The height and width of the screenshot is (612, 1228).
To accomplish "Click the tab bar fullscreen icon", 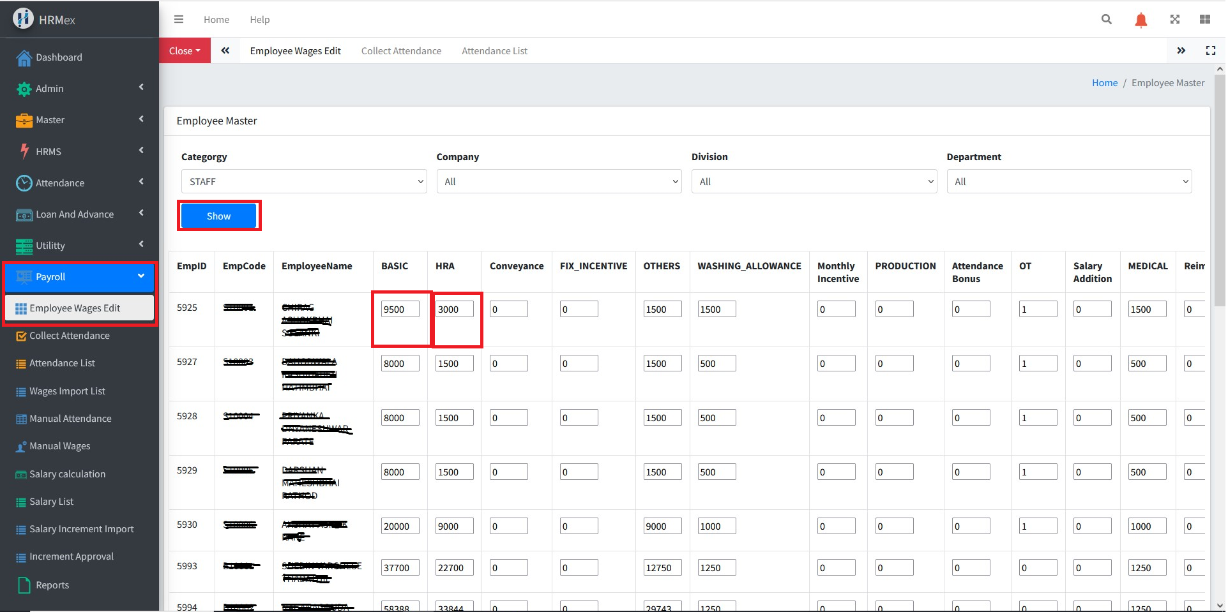I will click(1210, 50).
